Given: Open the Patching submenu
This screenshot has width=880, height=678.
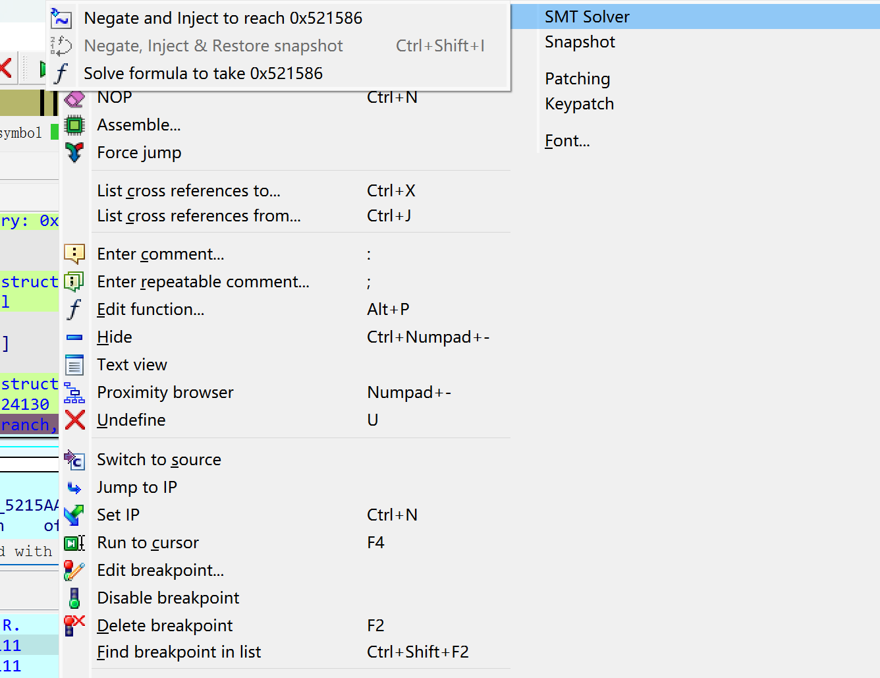Looking at the screenshot, I should 577,79.
